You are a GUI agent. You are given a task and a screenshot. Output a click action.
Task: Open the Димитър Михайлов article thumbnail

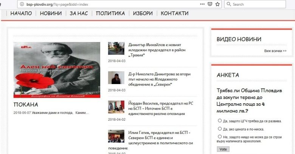116,48
